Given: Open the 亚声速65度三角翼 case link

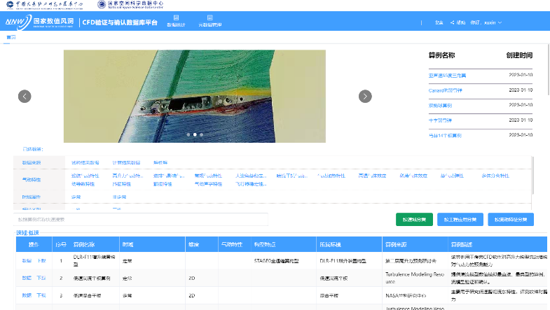Looking at the screenshot, I should pyautogui.click(x=447, y=76).
